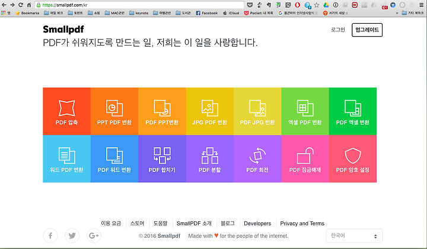The width and height of the screenshot is (427, 249).
Task: Open the SmallPDF 소개 about link
Action: point(194,224)
